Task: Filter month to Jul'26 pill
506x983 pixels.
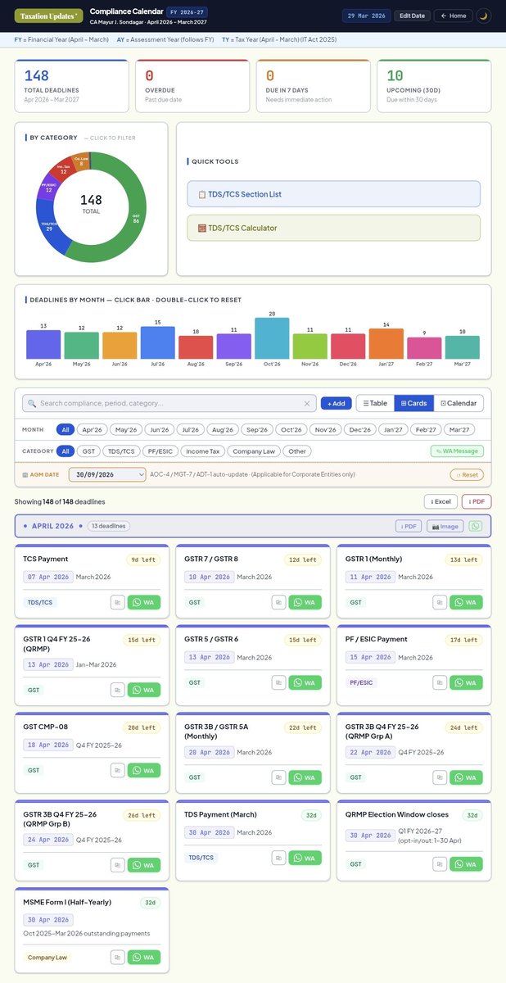Action: [190, 429]
